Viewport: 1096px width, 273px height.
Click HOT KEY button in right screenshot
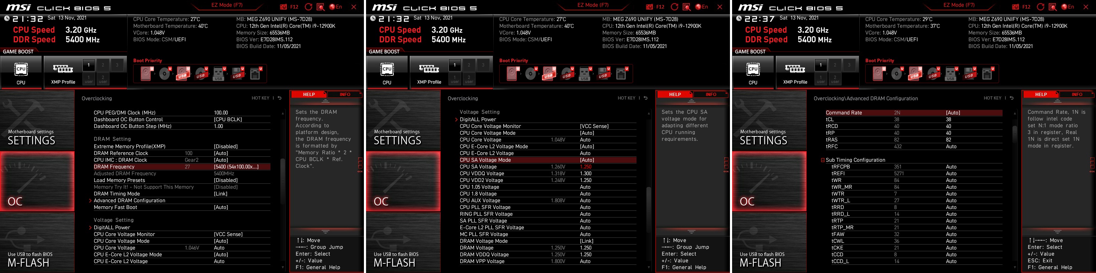pyautogui.click(x=992, y=98)
